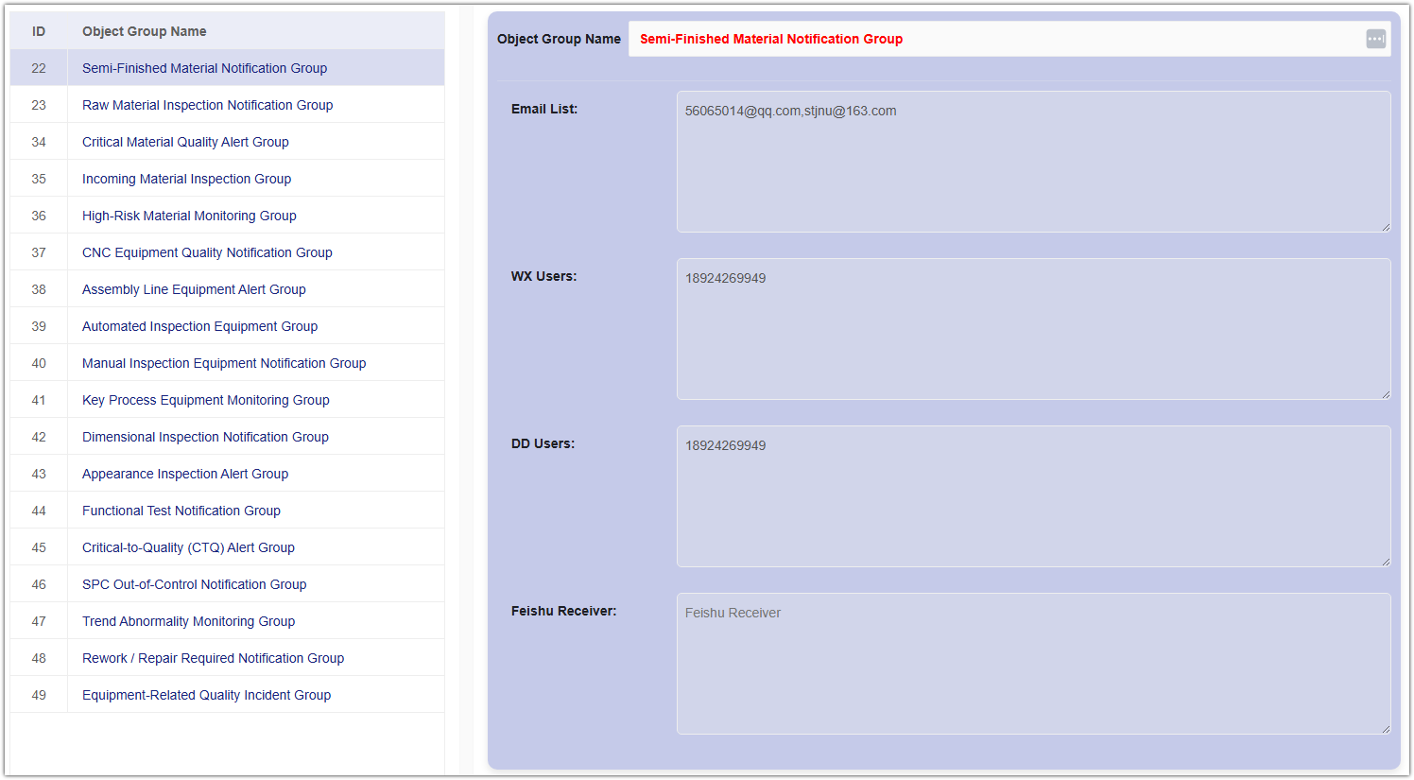Open Dimensional Inspection Notification Group
Viewport: 1414px width, 780px height.
[x=205, y=437]
